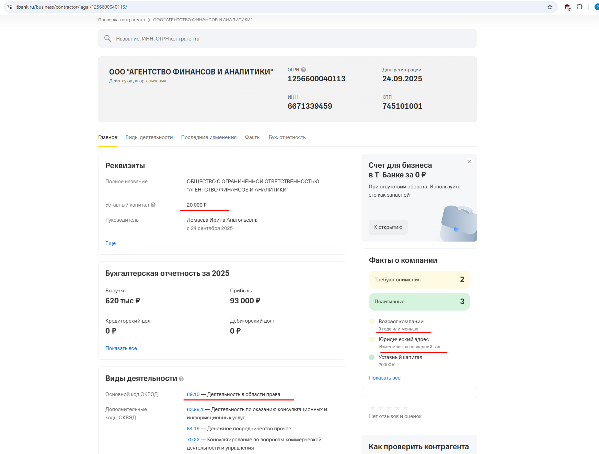
Task: Click the browser address bar URL
Action: click(x=72, y=7)
